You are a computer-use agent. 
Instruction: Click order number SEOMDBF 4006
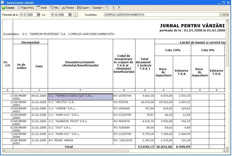pyautogui.click(x=22, y=123)
